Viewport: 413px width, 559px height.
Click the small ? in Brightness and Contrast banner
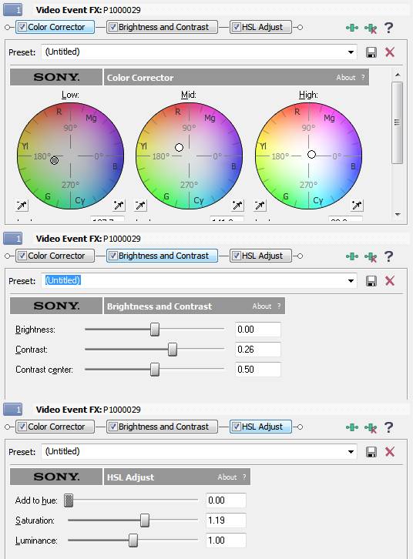tap(279, 306)
